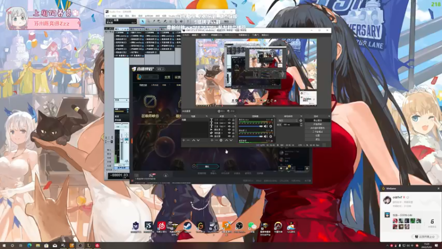442x249 pixels.
Task: Toggle visibility of first text source in OBS
Action: (x=229, y=120)
